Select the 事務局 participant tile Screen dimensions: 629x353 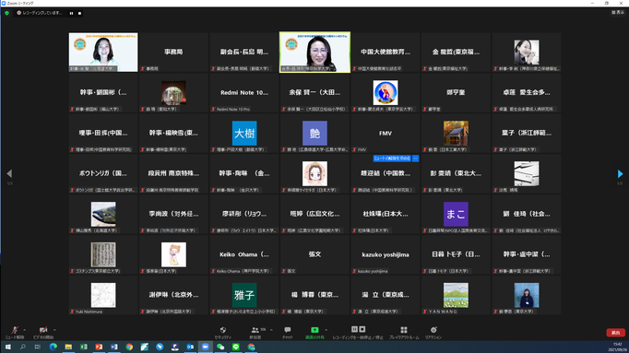[x=173, y=53]
